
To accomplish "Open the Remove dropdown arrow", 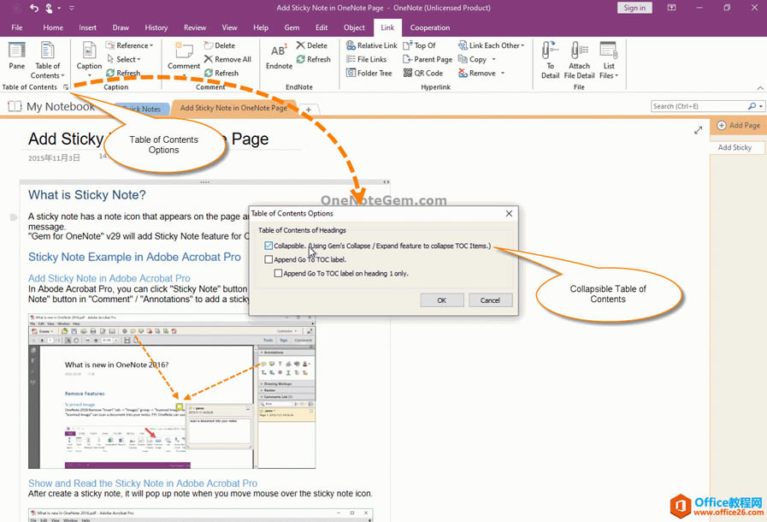I will point(503,73).
